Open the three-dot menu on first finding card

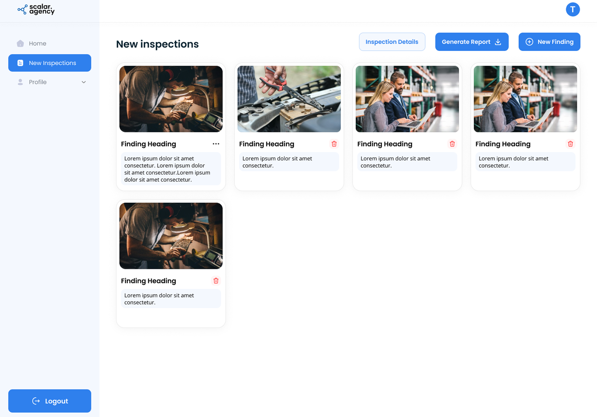click(216, 144)
